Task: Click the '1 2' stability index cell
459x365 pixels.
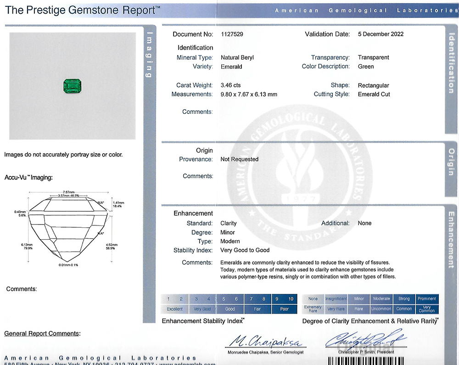Action: click(174, 299)
